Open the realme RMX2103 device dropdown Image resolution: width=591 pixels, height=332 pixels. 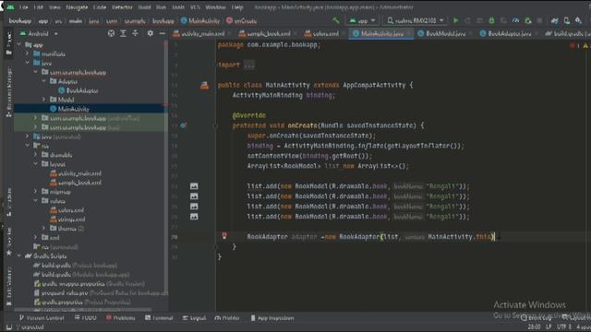coord(415,20)
